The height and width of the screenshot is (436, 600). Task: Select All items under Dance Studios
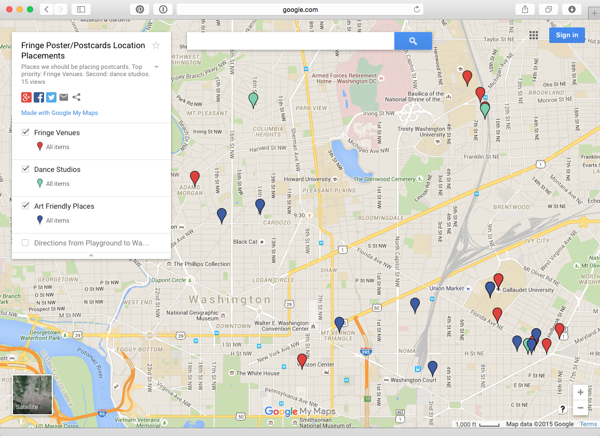point(58,184)
